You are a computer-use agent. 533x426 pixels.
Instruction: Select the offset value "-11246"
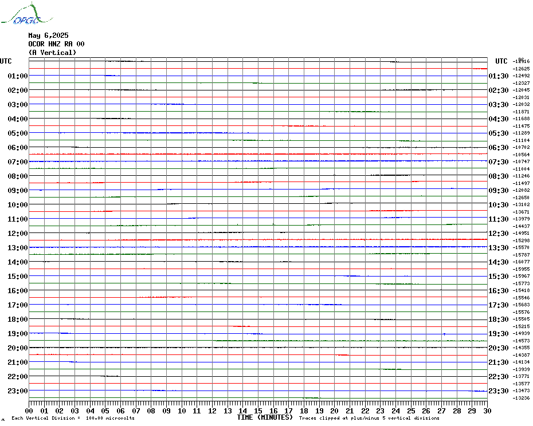click(x=521, y=176)
